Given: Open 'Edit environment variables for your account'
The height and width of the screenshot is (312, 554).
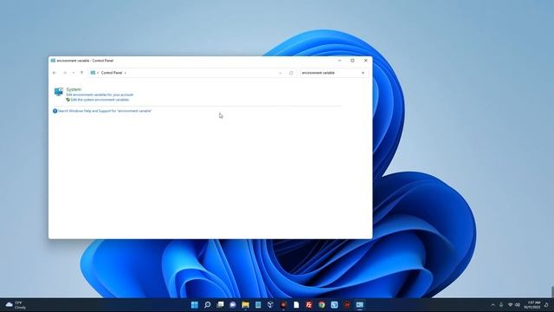Looking at the screenshot, I should pos(100,94).
